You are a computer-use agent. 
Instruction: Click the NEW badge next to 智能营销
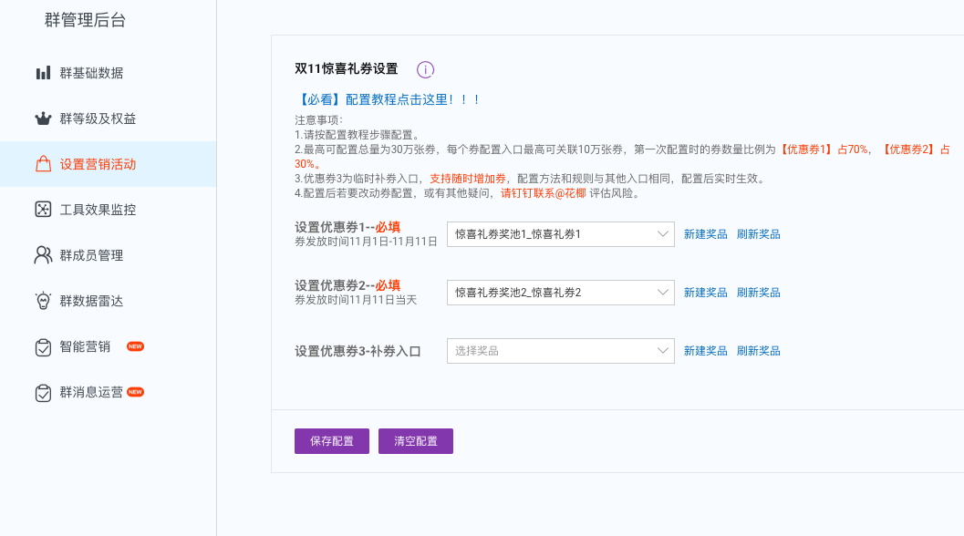coord(135,346)
